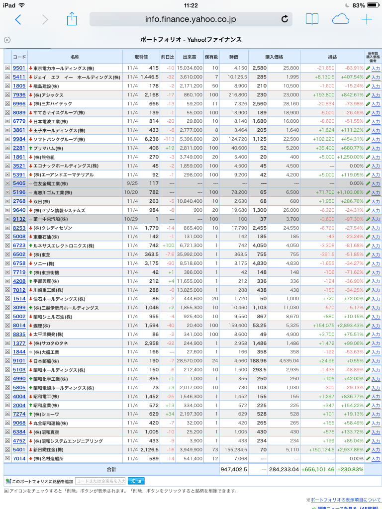Open stock code link 7936
Viewport: 382px width, 509px height.
point(19,95)
